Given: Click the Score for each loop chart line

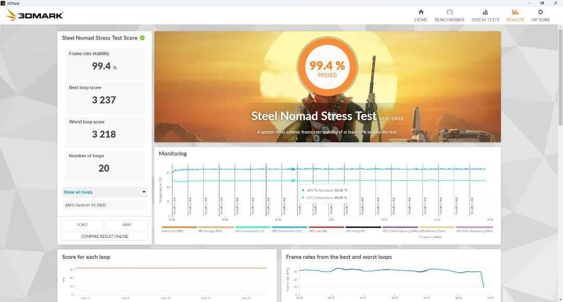Looking at the screenshot, I should (x=170, y=268).
